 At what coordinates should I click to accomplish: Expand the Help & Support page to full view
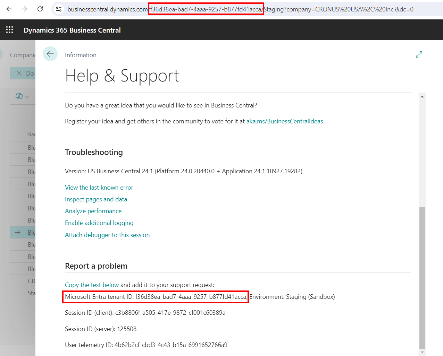pos(419,54)
